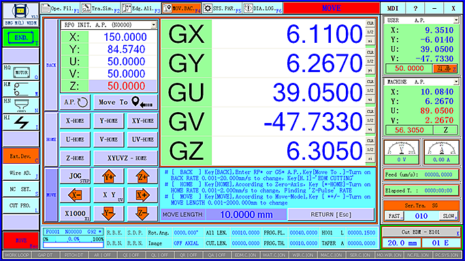The height and width of the screenshot is (261, 465).
Task: Expand RP0 INIT. A.P. dropdown
Action: 153,25
